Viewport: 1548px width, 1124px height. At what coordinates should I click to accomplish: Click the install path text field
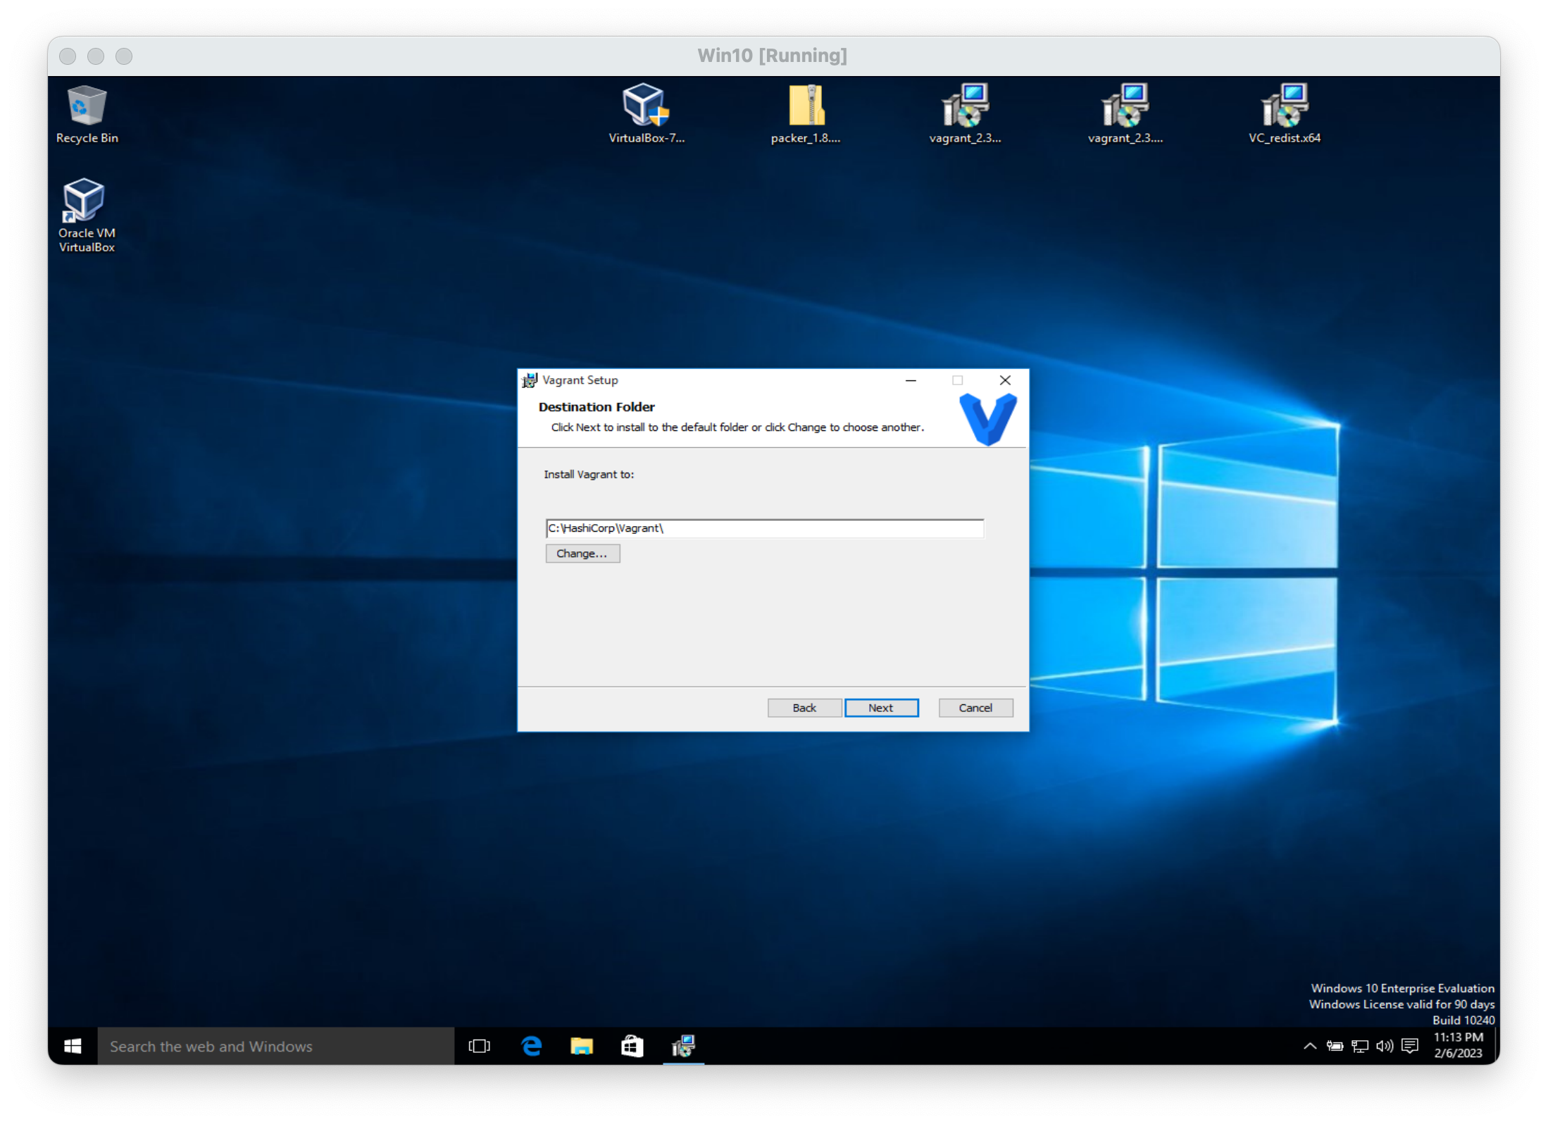764,528
